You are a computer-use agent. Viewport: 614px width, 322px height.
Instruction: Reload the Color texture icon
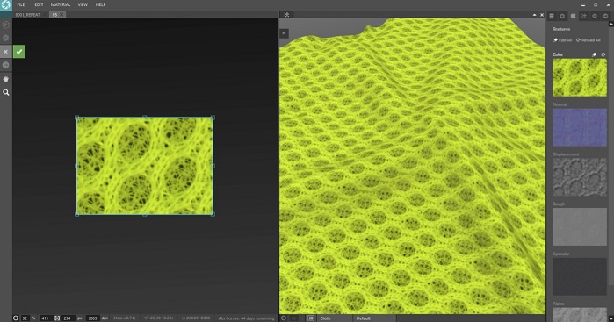click(x=603, y=54)
